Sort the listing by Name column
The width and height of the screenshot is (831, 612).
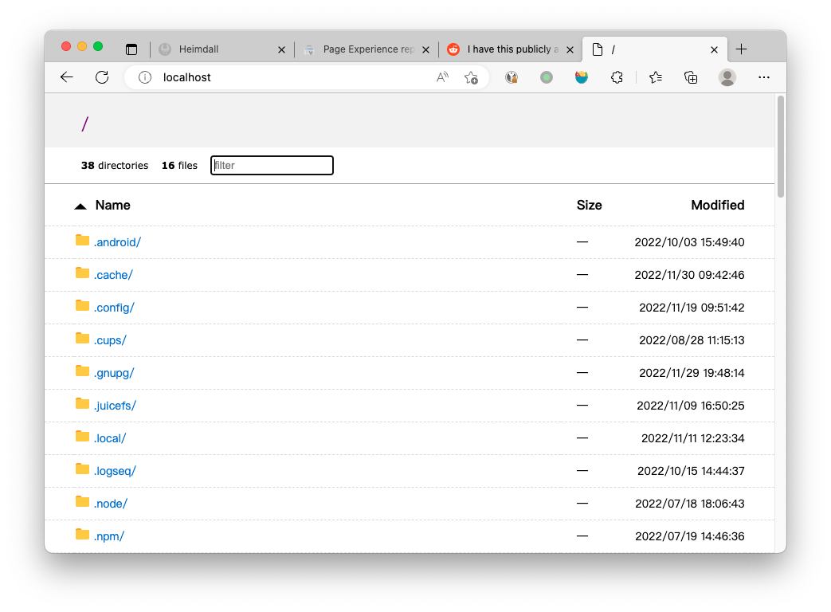coord(113,205)
